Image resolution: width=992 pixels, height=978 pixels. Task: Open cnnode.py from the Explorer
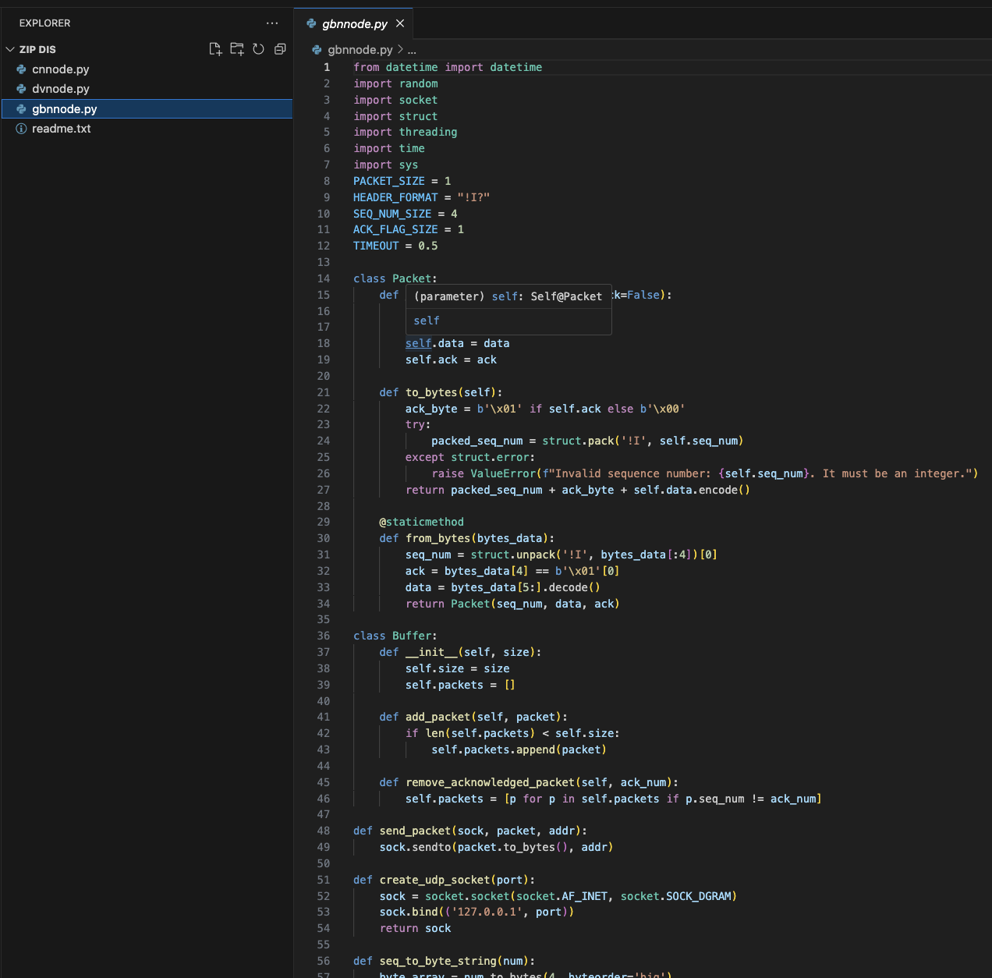click(x=60, y=69)
